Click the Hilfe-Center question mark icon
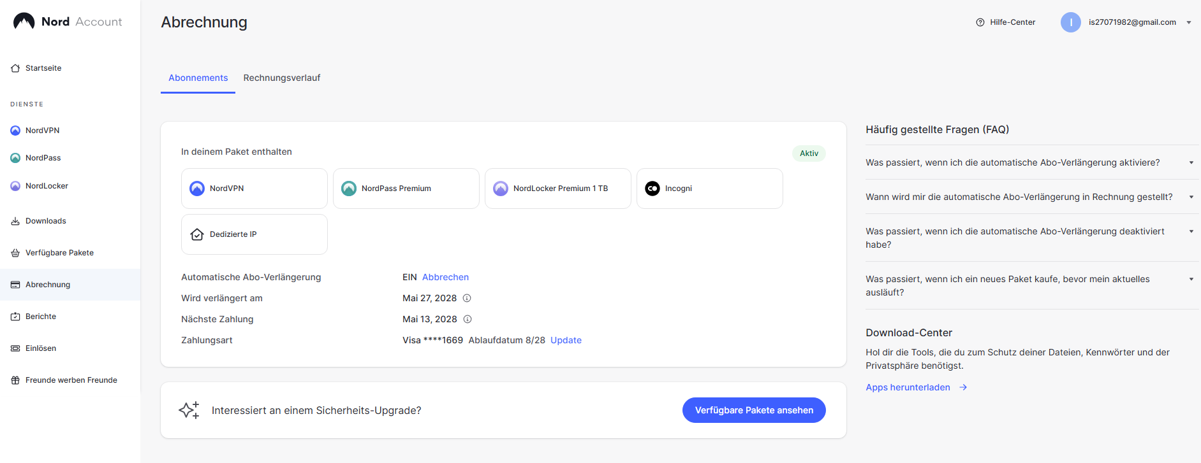This screenshot has height=463, width=1201. click(x=980, y=22)
